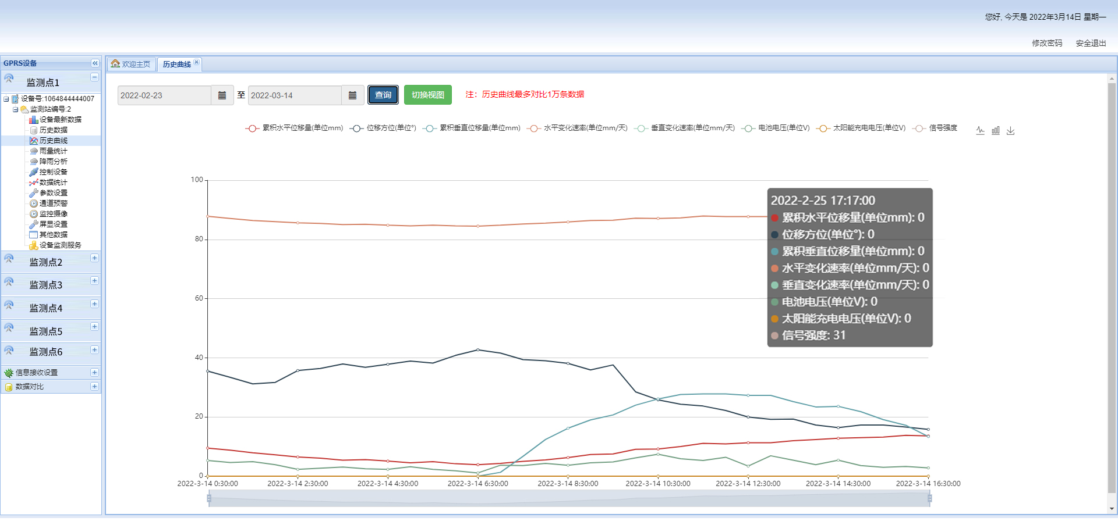
Task: Switch to the 欢迎主页 tab
Action: click(131, 64)
